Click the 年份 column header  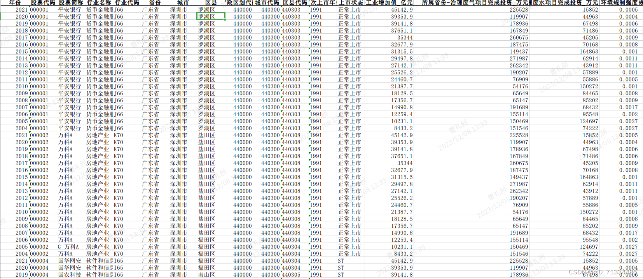(15, 3)
